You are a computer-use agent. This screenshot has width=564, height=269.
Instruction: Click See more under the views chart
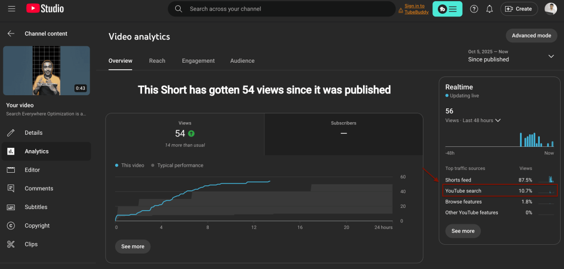[x=133, y=246]
